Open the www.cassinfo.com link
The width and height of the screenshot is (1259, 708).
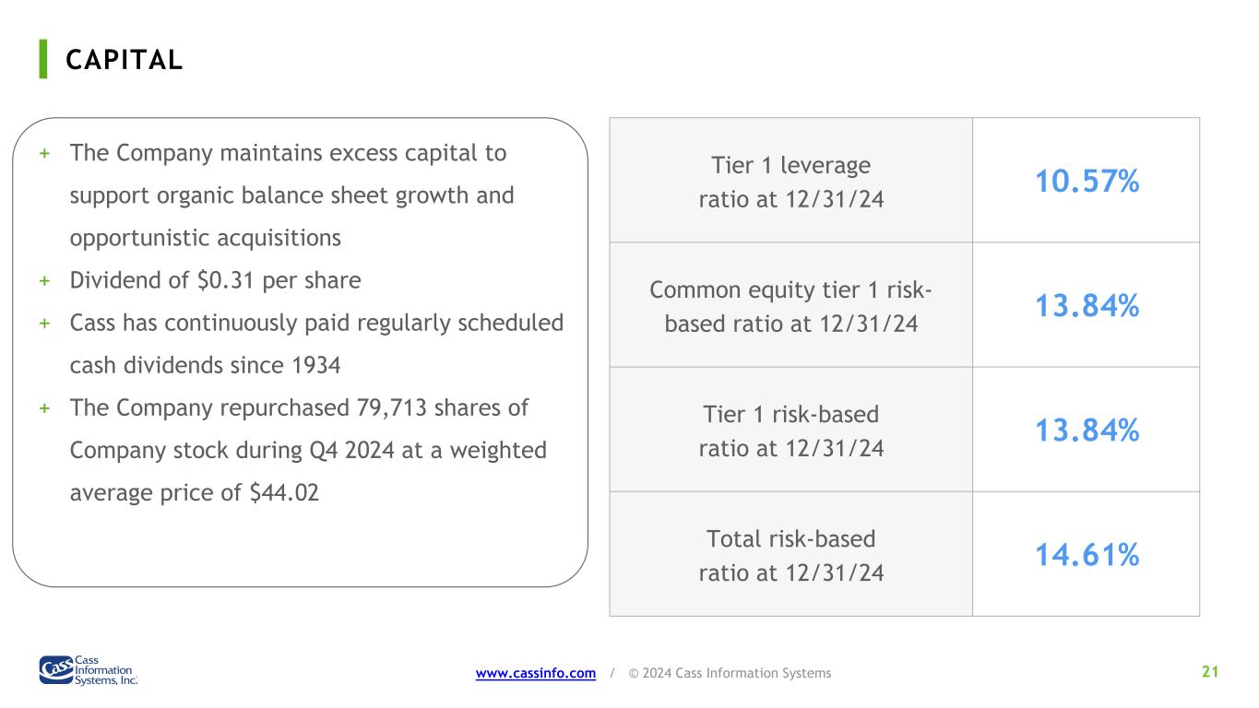coord(535,673)
